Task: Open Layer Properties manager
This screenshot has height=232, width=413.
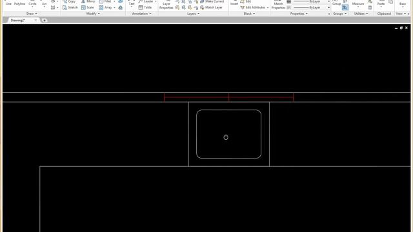Action: [x=166, y=5]
